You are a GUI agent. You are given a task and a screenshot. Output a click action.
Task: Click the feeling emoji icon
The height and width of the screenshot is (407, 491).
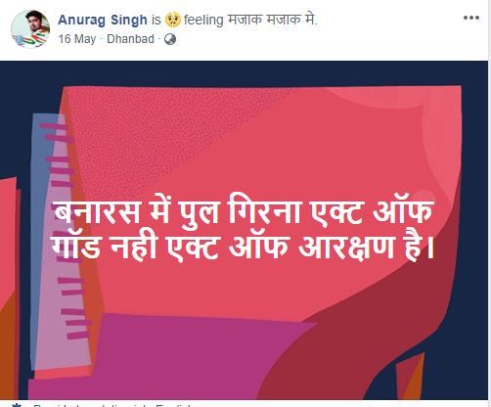tap(173, 20)
